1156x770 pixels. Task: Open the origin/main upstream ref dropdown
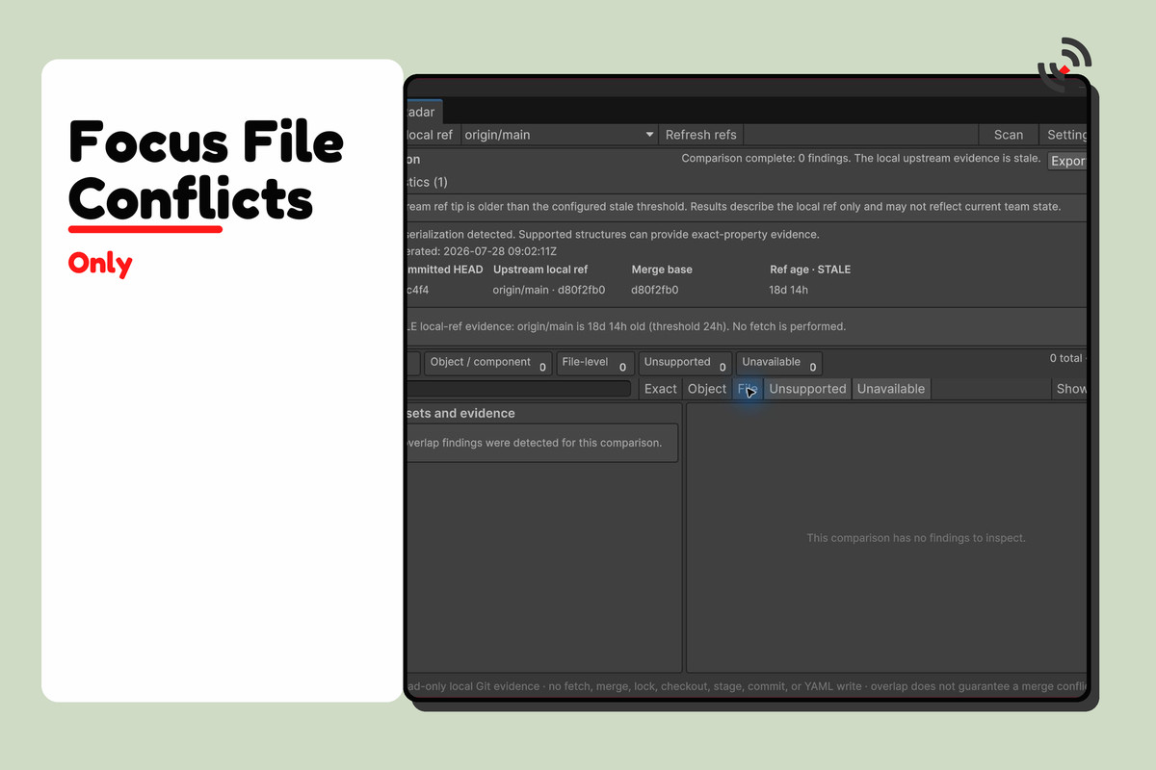point(560,135)
